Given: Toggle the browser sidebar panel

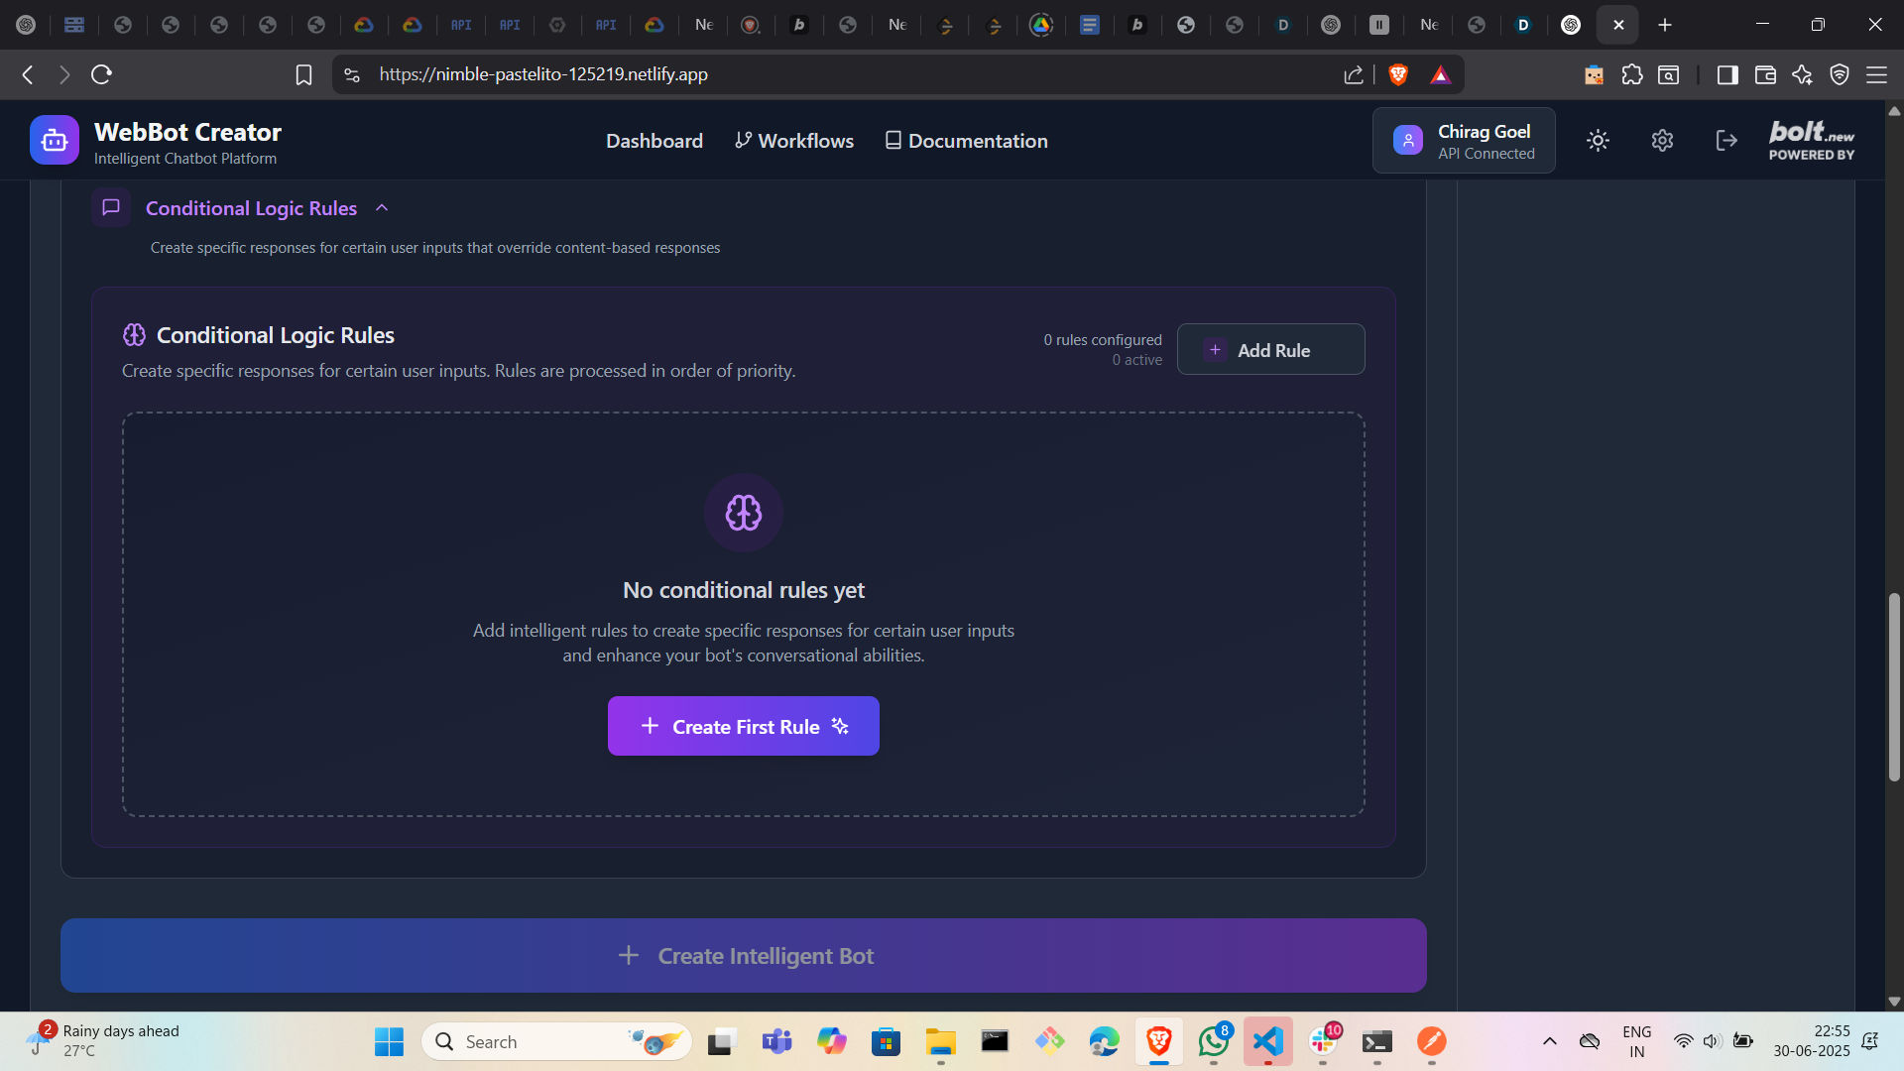Looking at the screenshot, I should (1727, 74).
